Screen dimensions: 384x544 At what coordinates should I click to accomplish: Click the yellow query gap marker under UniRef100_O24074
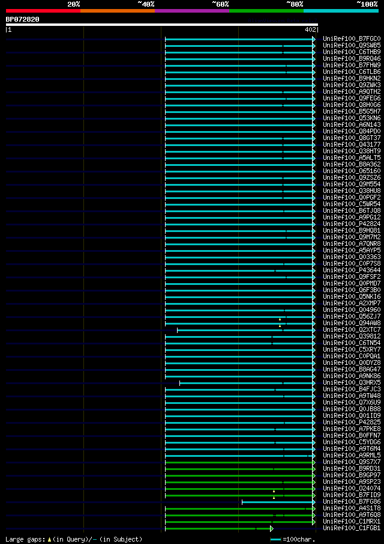(x=274, y=491)
